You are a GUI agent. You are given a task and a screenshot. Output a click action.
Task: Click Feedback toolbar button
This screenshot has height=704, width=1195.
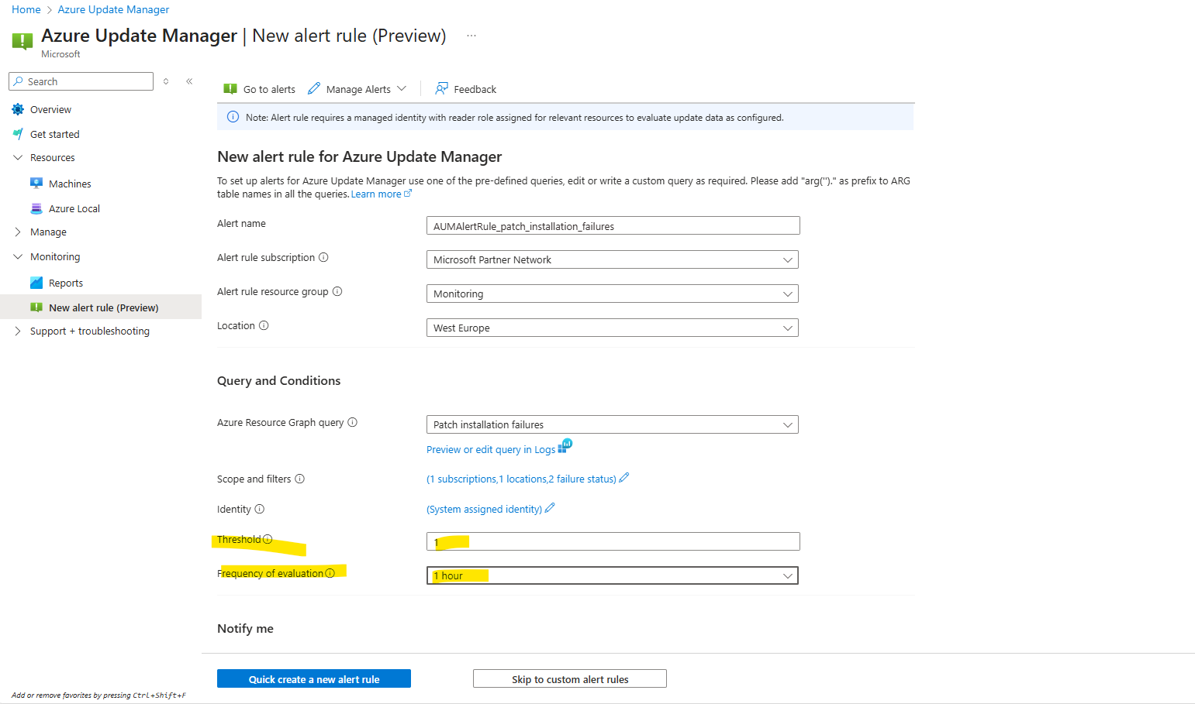(466, 89)
